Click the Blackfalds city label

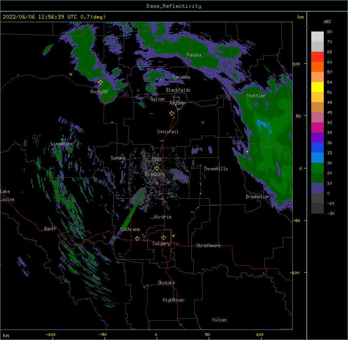[178, 90]
